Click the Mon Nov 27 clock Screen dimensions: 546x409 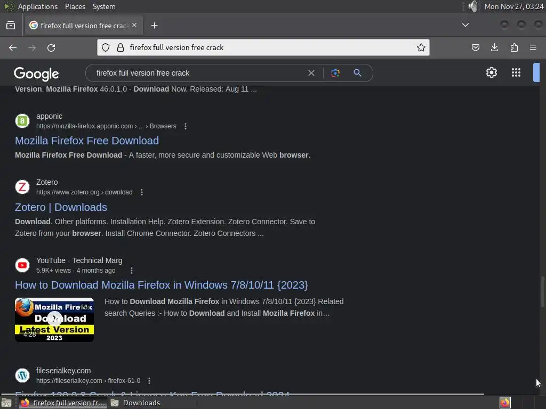[514, 6]
